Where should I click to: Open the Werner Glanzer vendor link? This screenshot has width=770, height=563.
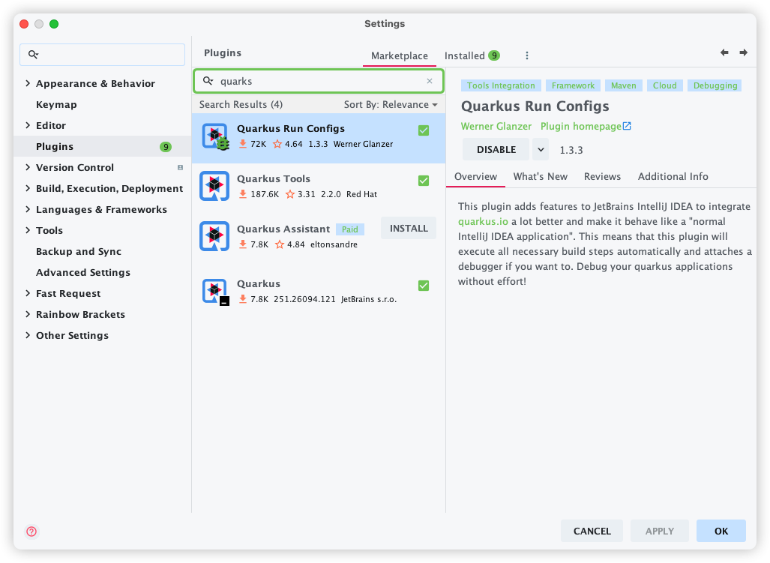[x=496, y=127]
